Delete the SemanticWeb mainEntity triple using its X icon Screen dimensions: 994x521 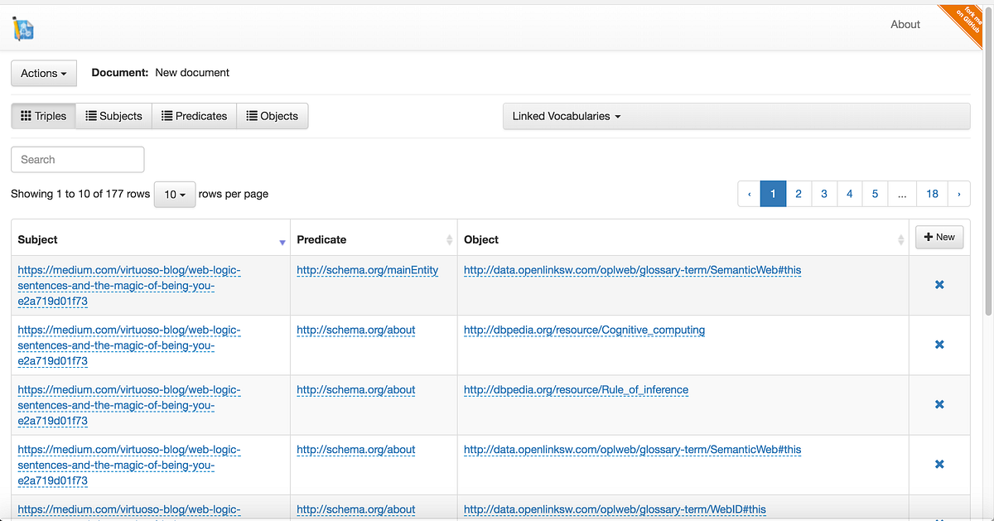click(939, 284)
